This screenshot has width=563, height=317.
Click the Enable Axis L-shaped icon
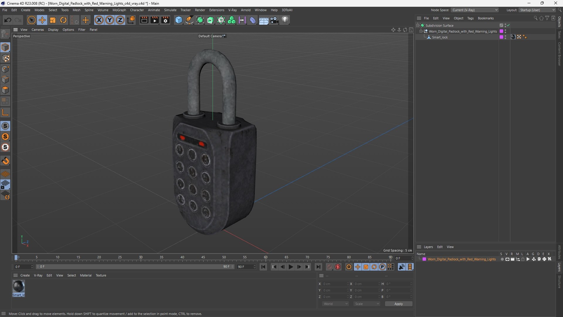5,112
